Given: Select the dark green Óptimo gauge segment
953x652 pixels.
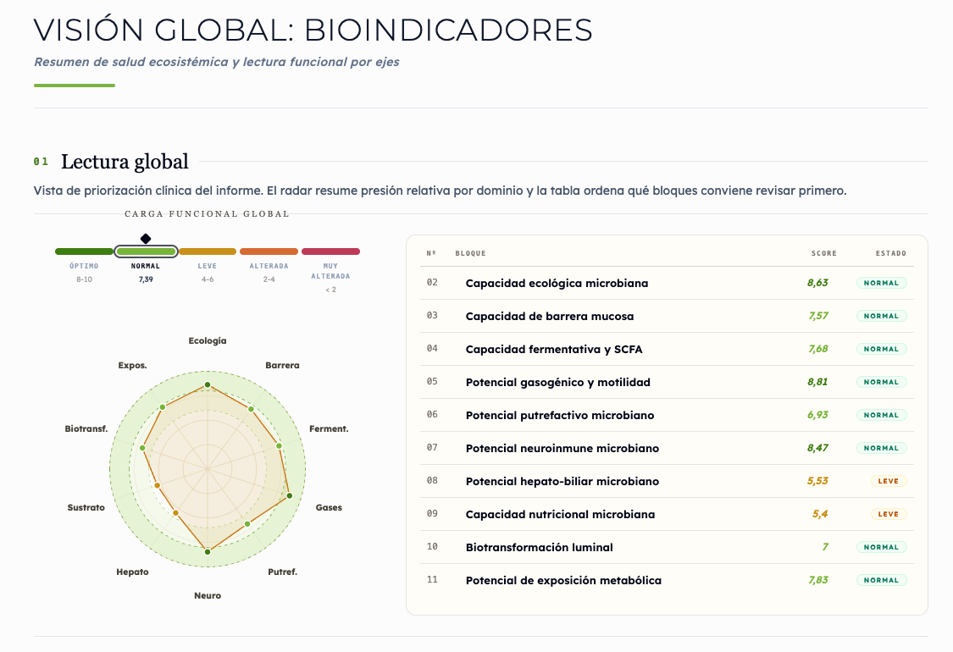Looking at the screenshot, I should point(84,251).
